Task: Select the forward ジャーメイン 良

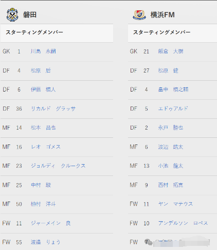Action: pos(51,223)
